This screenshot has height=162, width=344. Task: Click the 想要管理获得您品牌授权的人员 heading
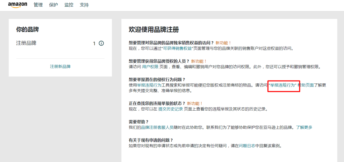tap(159, 61)
